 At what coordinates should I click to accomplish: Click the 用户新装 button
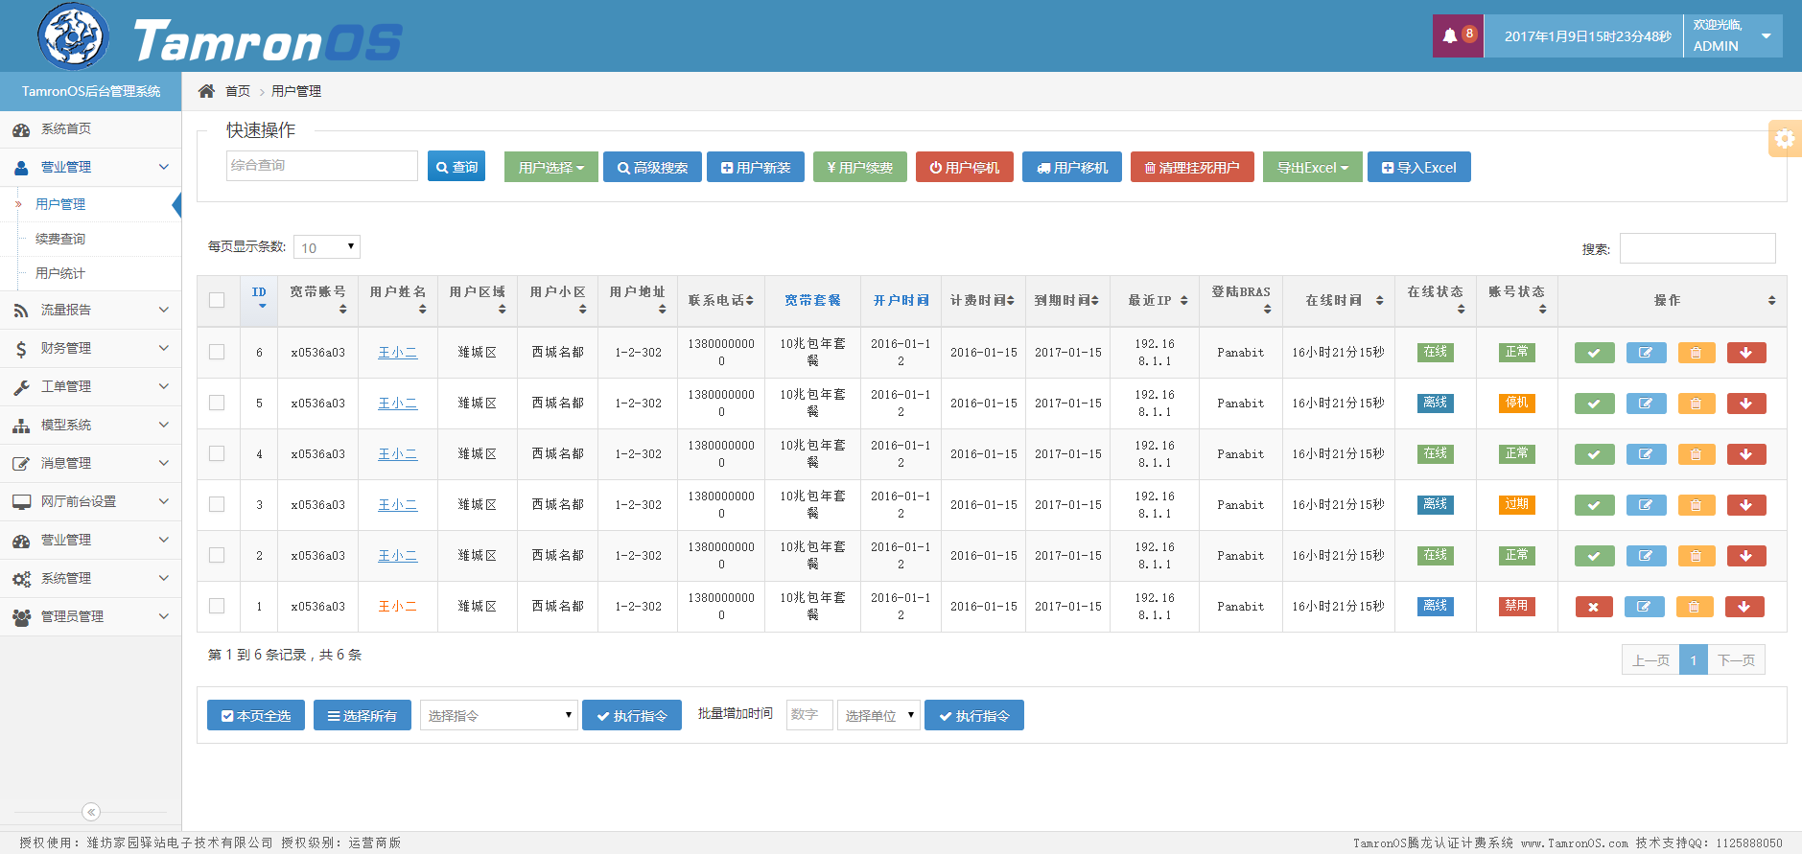(x=755, y=167)
